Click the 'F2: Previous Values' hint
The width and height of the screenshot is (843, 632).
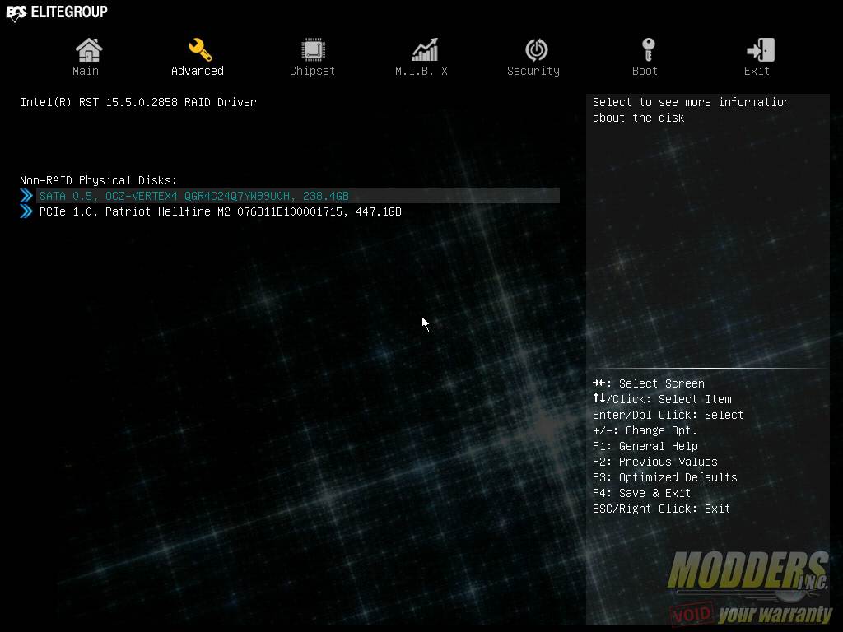point(654,462)
